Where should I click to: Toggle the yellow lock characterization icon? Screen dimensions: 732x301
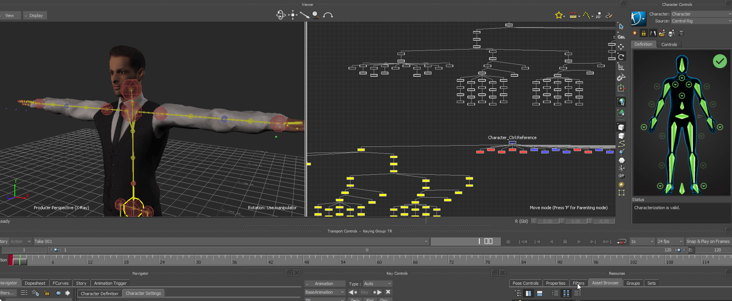[x=644, y=33]
